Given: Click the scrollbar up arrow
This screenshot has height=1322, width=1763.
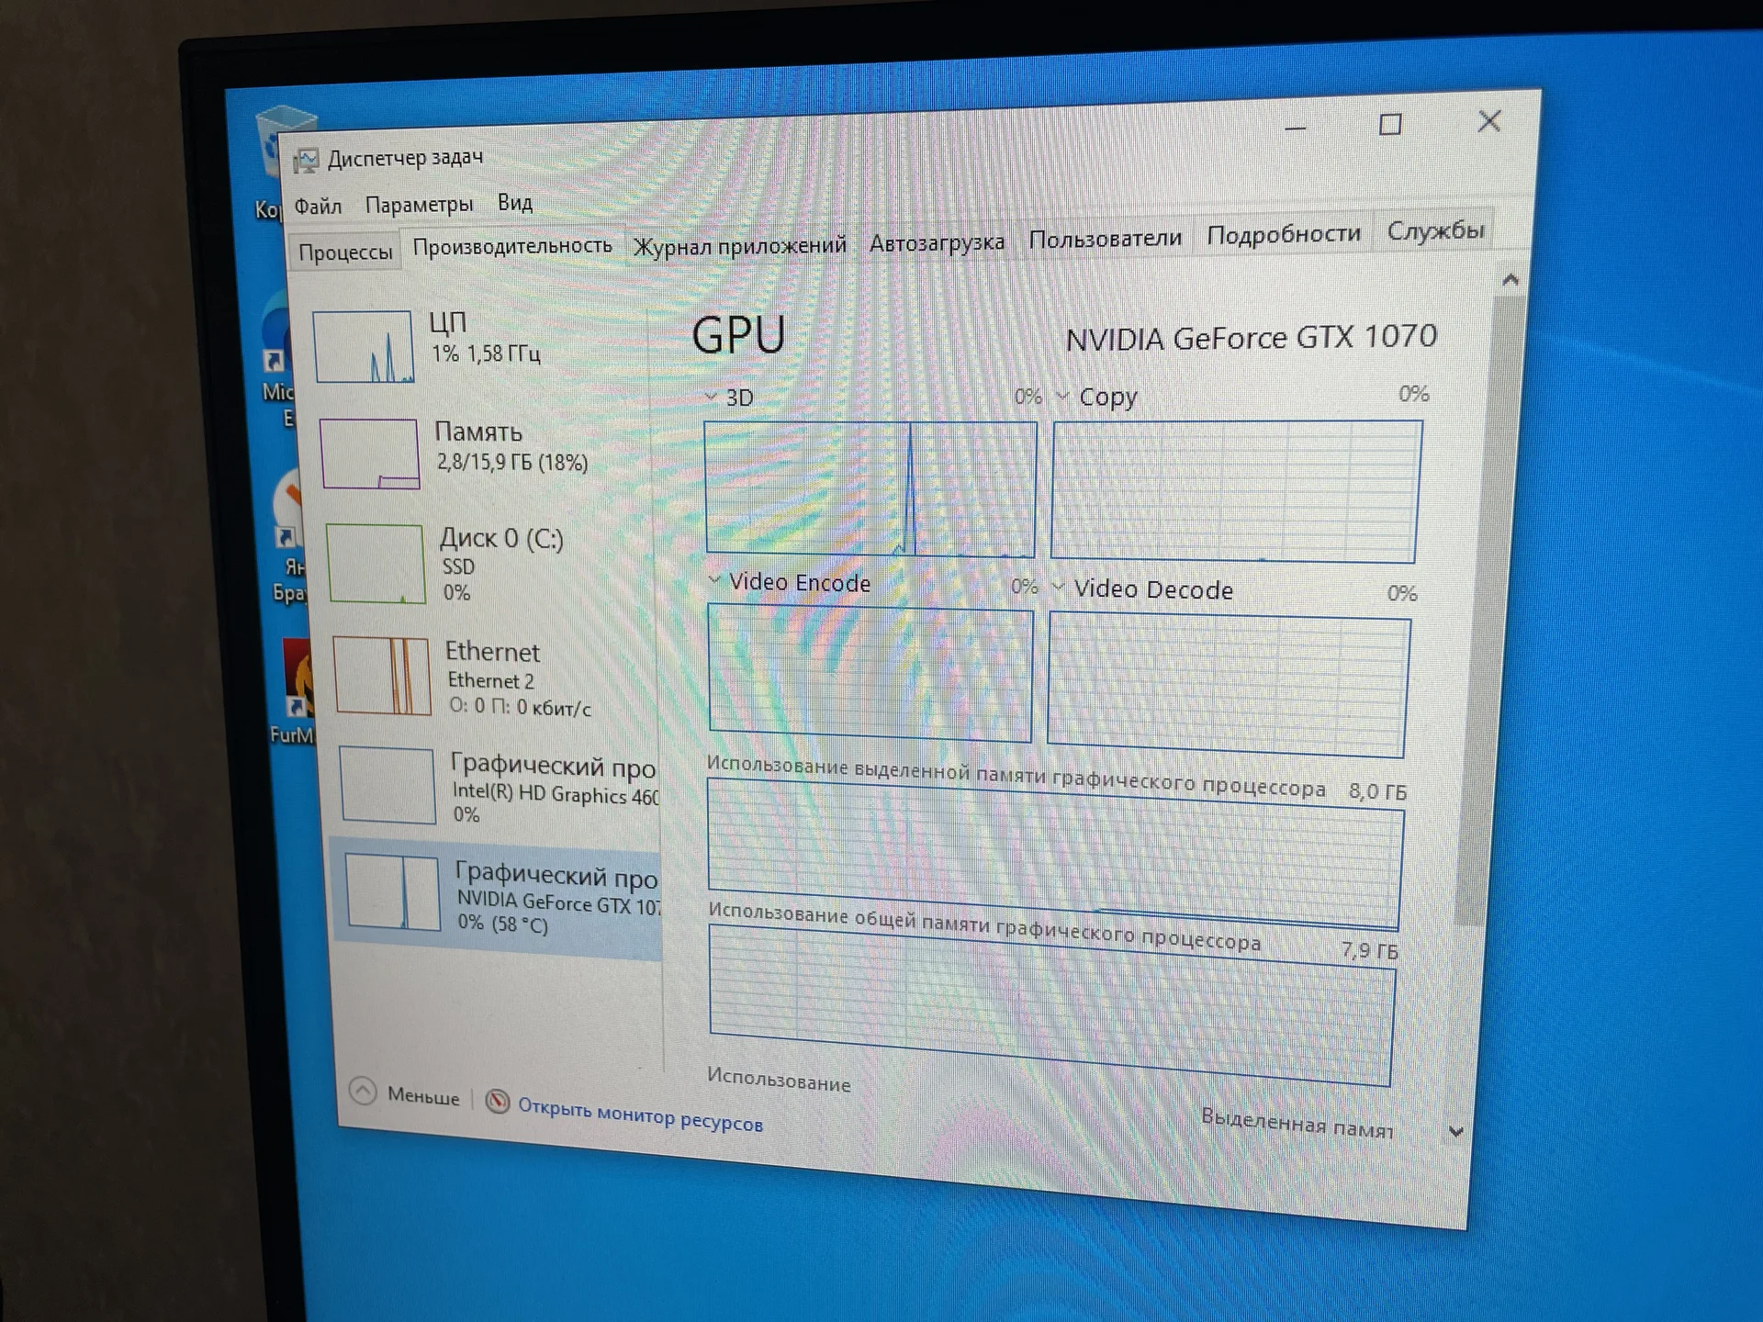Looking at the screenshot, I should click(x=1510, y=280).
